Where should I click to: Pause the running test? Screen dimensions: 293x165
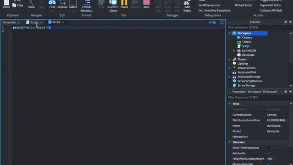pos(124,4)
